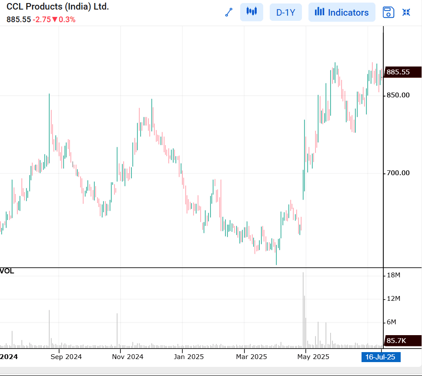Click the Mar 2025 date axis label

click(x=251, y=357)
